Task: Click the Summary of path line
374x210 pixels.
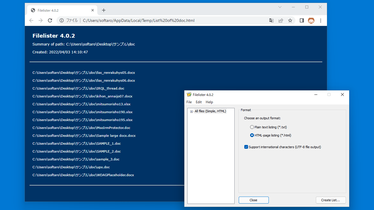Action: point(84,44)
